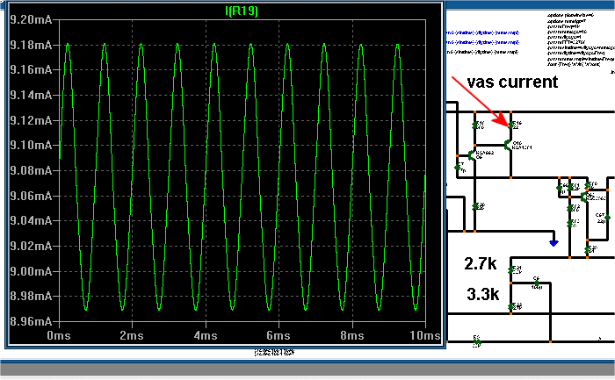Click the 0ms label on the time axis
Viewport: 615px width, 380px height.
click(x=59, y=336)
